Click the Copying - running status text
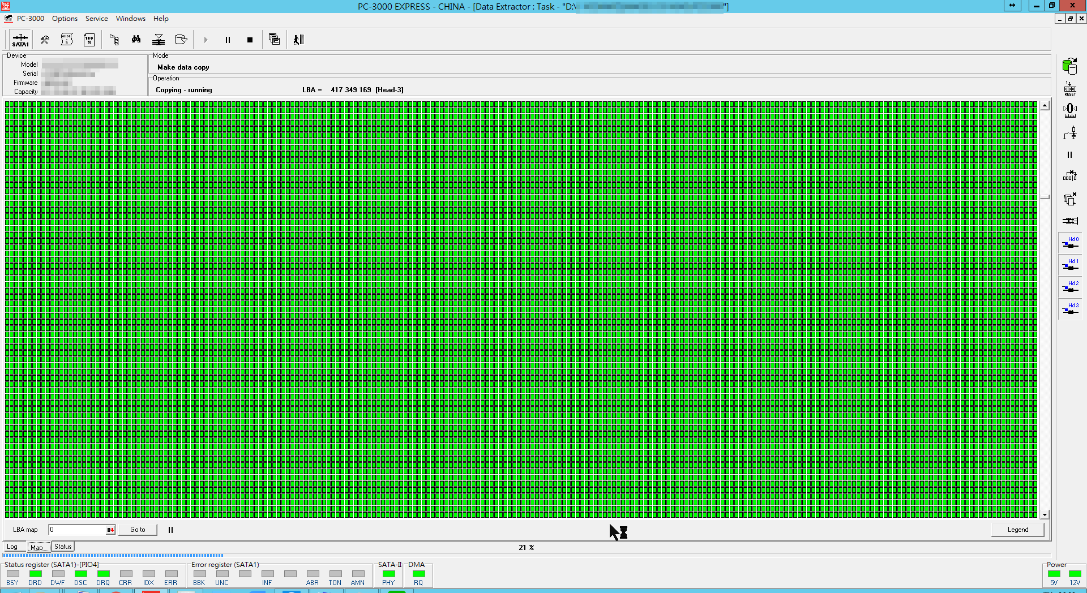 184,90
